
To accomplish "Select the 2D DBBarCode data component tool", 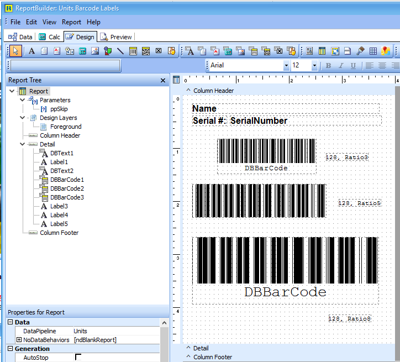I will [266, 51].
